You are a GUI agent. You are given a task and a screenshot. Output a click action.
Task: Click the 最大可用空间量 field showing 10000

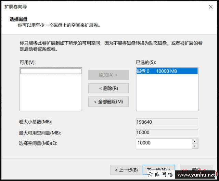point(167,133)
